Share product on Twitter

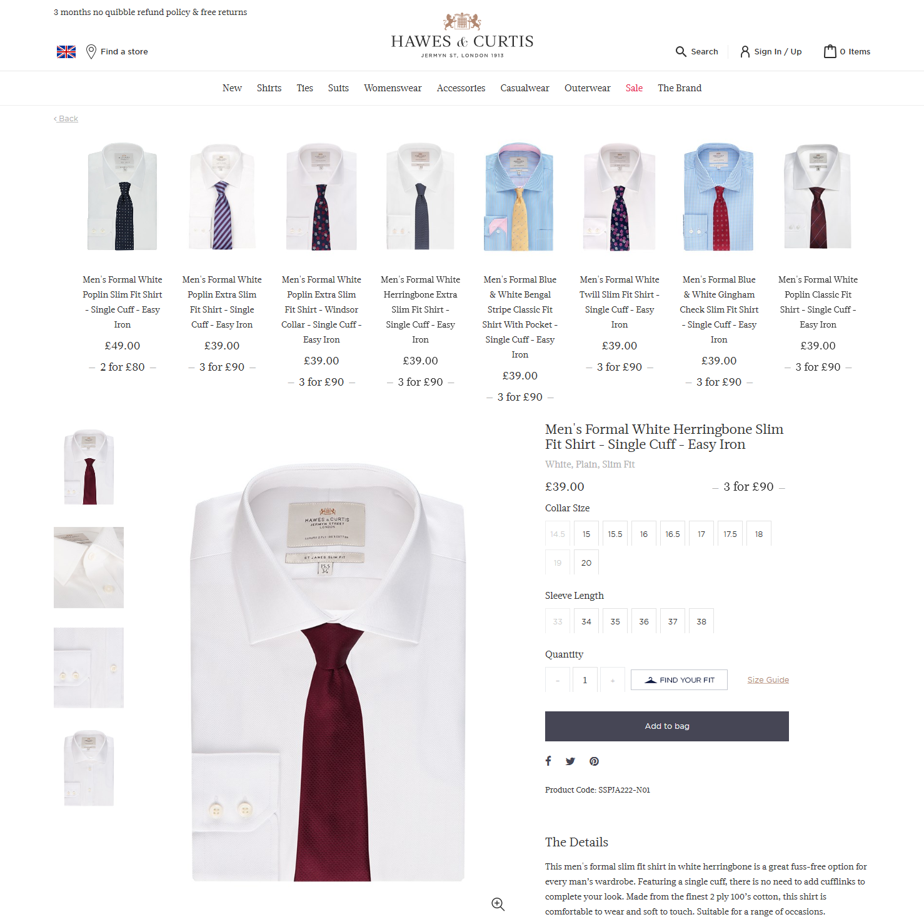click(x=570, y=761)
